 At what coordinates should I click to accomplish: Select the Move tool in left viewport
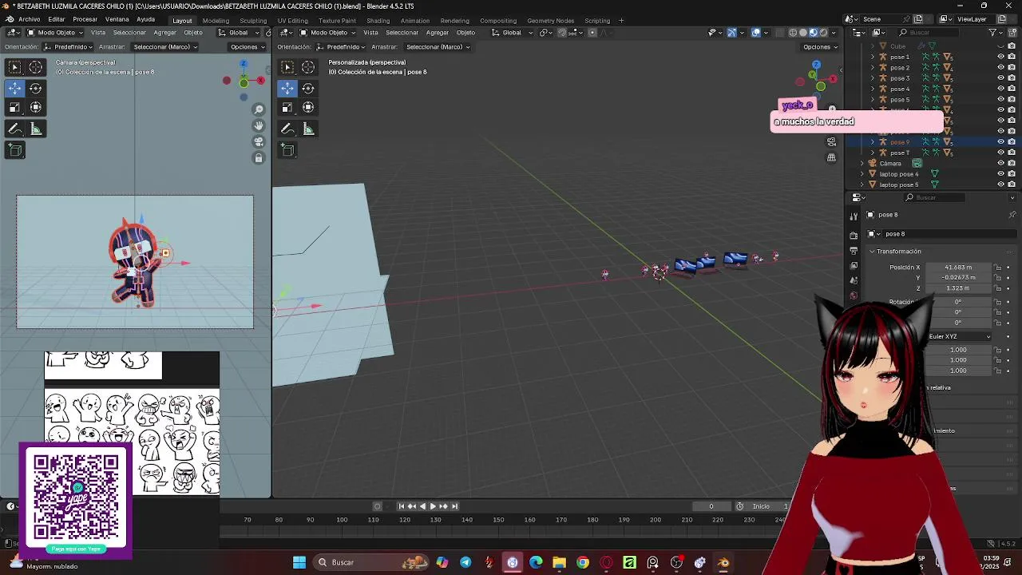pos(14,88)
